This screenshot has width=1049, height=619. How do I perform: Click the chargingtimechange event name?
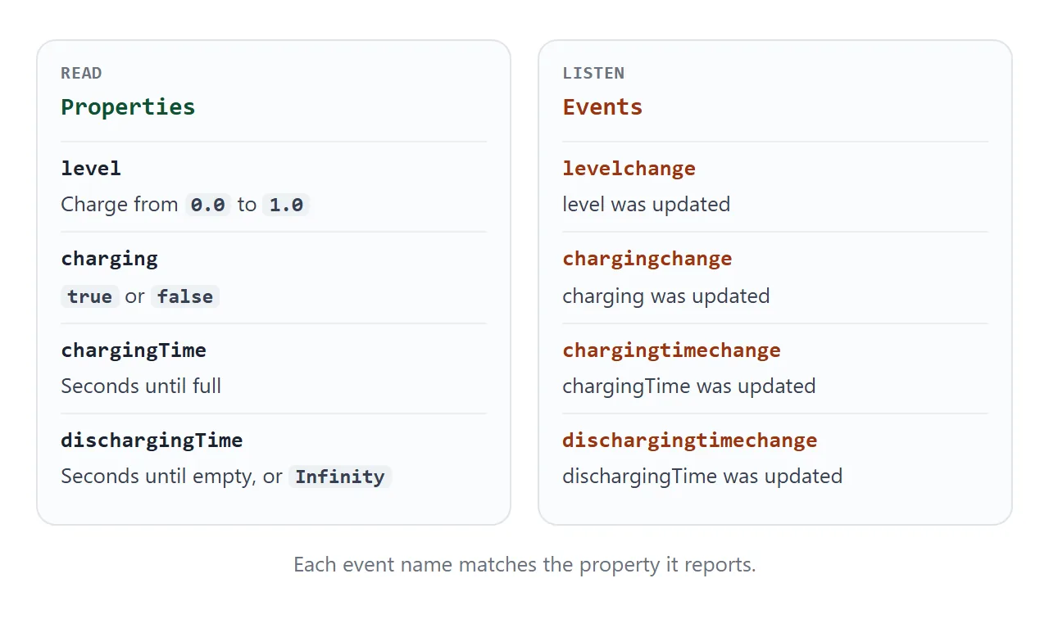[671, 350]
